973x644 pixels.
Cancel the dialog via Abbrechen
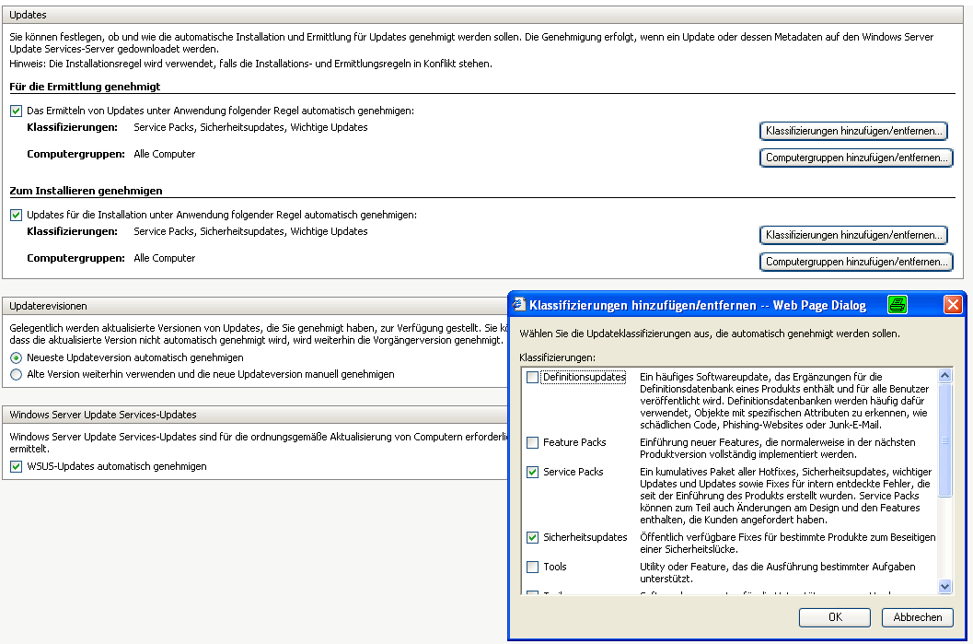(917, 617)
